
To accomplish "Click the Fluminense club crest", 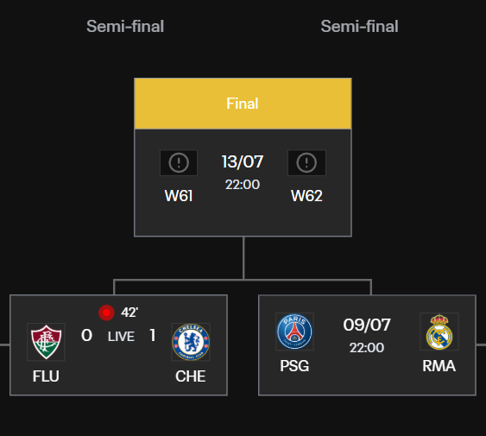I will (46, 342).
